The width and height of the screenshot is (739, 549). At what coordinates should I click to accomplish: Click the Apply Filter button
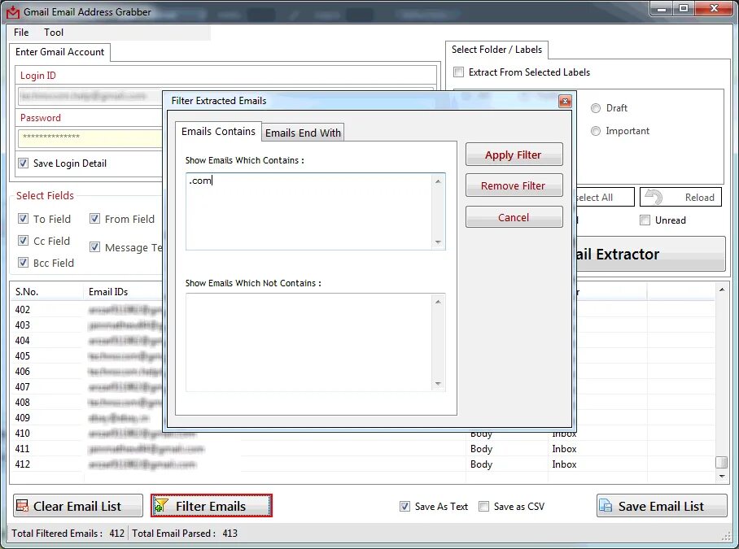pyautogui.click(x=514, y=155)
